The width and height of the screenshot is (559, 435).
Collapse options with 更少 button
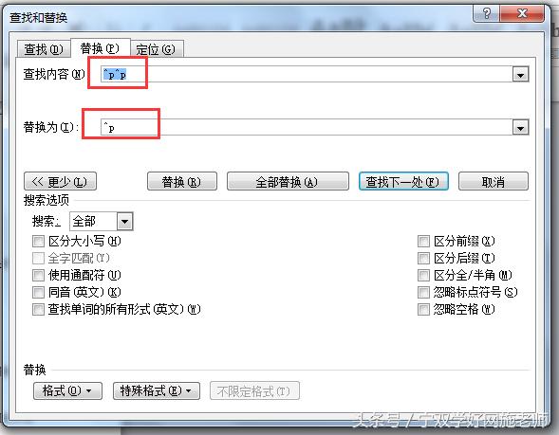click(60, 182)
